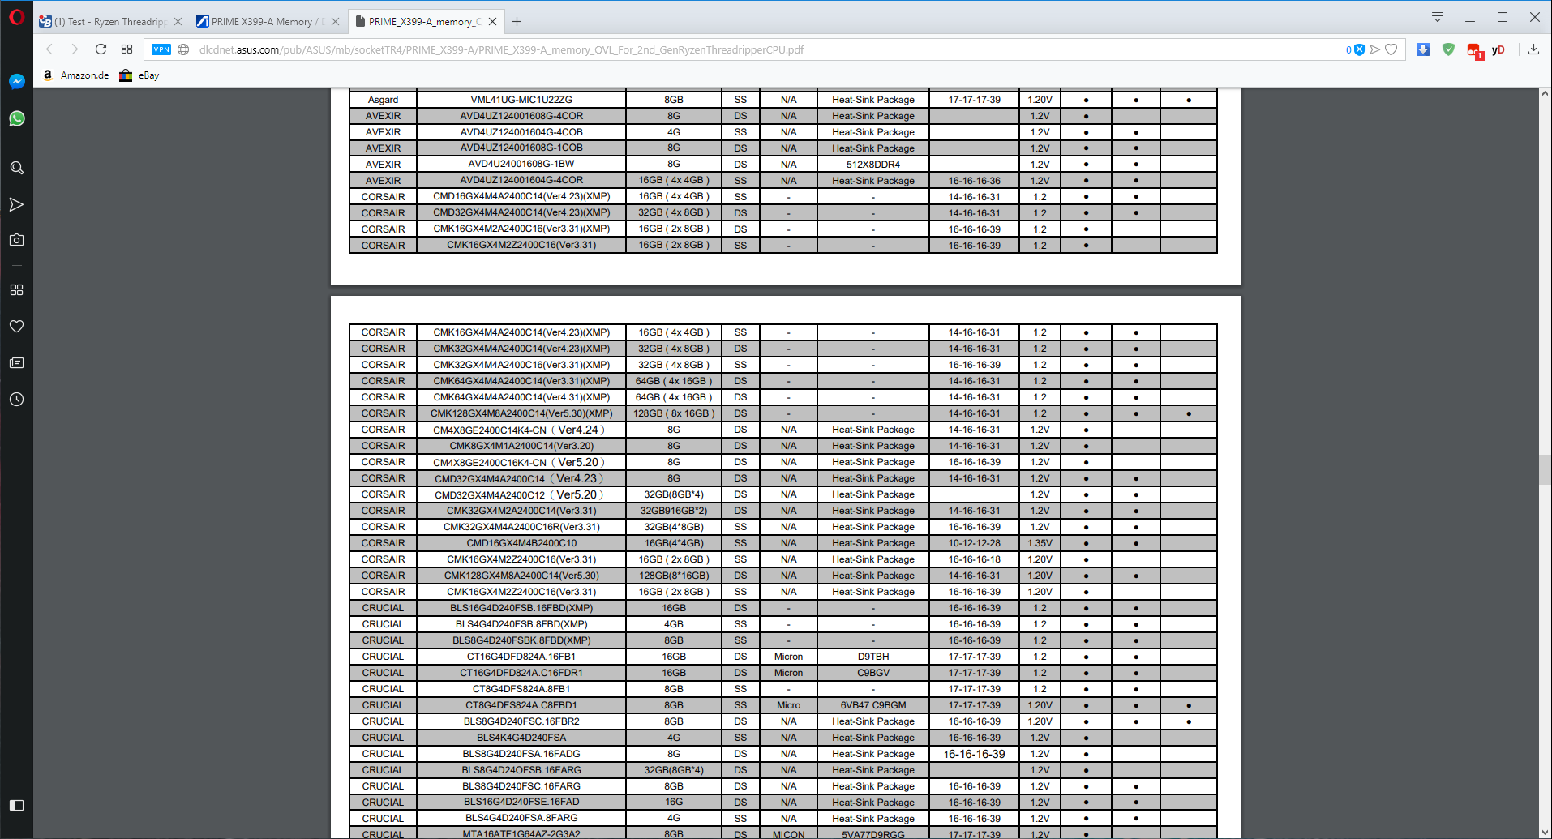Close the PRIME X399-A Memory tab
This screenshot has width=1552, height=839.
click(x=335, y=22)
